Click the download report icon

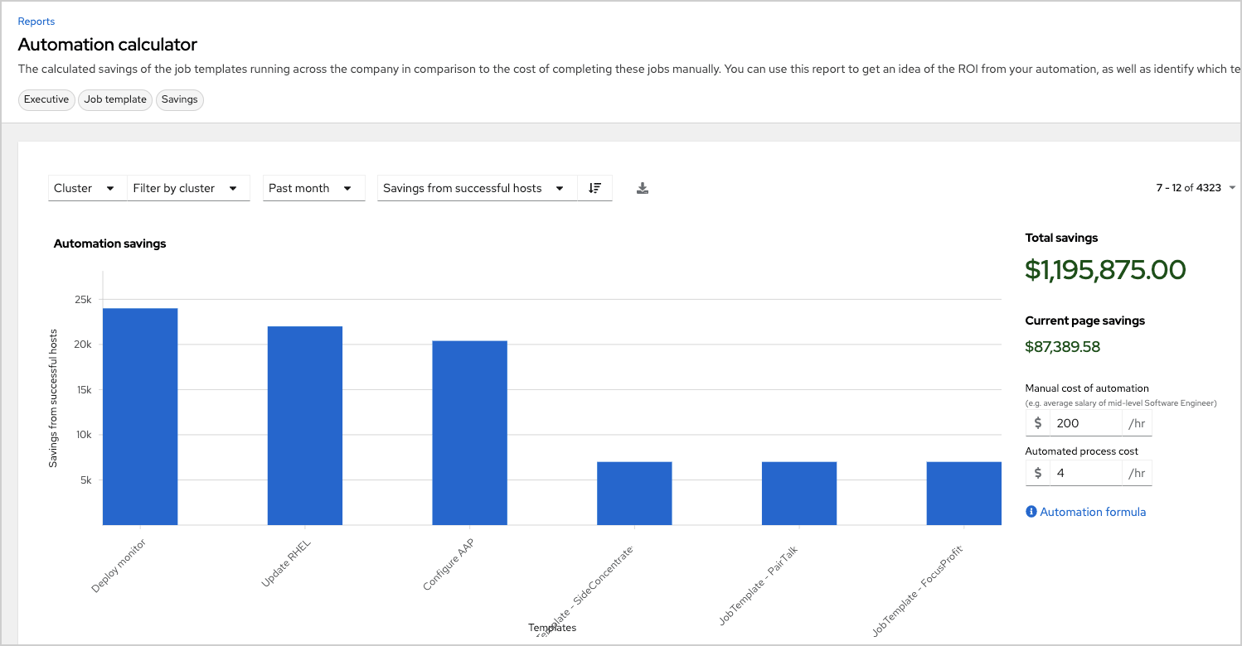(643, 188)
